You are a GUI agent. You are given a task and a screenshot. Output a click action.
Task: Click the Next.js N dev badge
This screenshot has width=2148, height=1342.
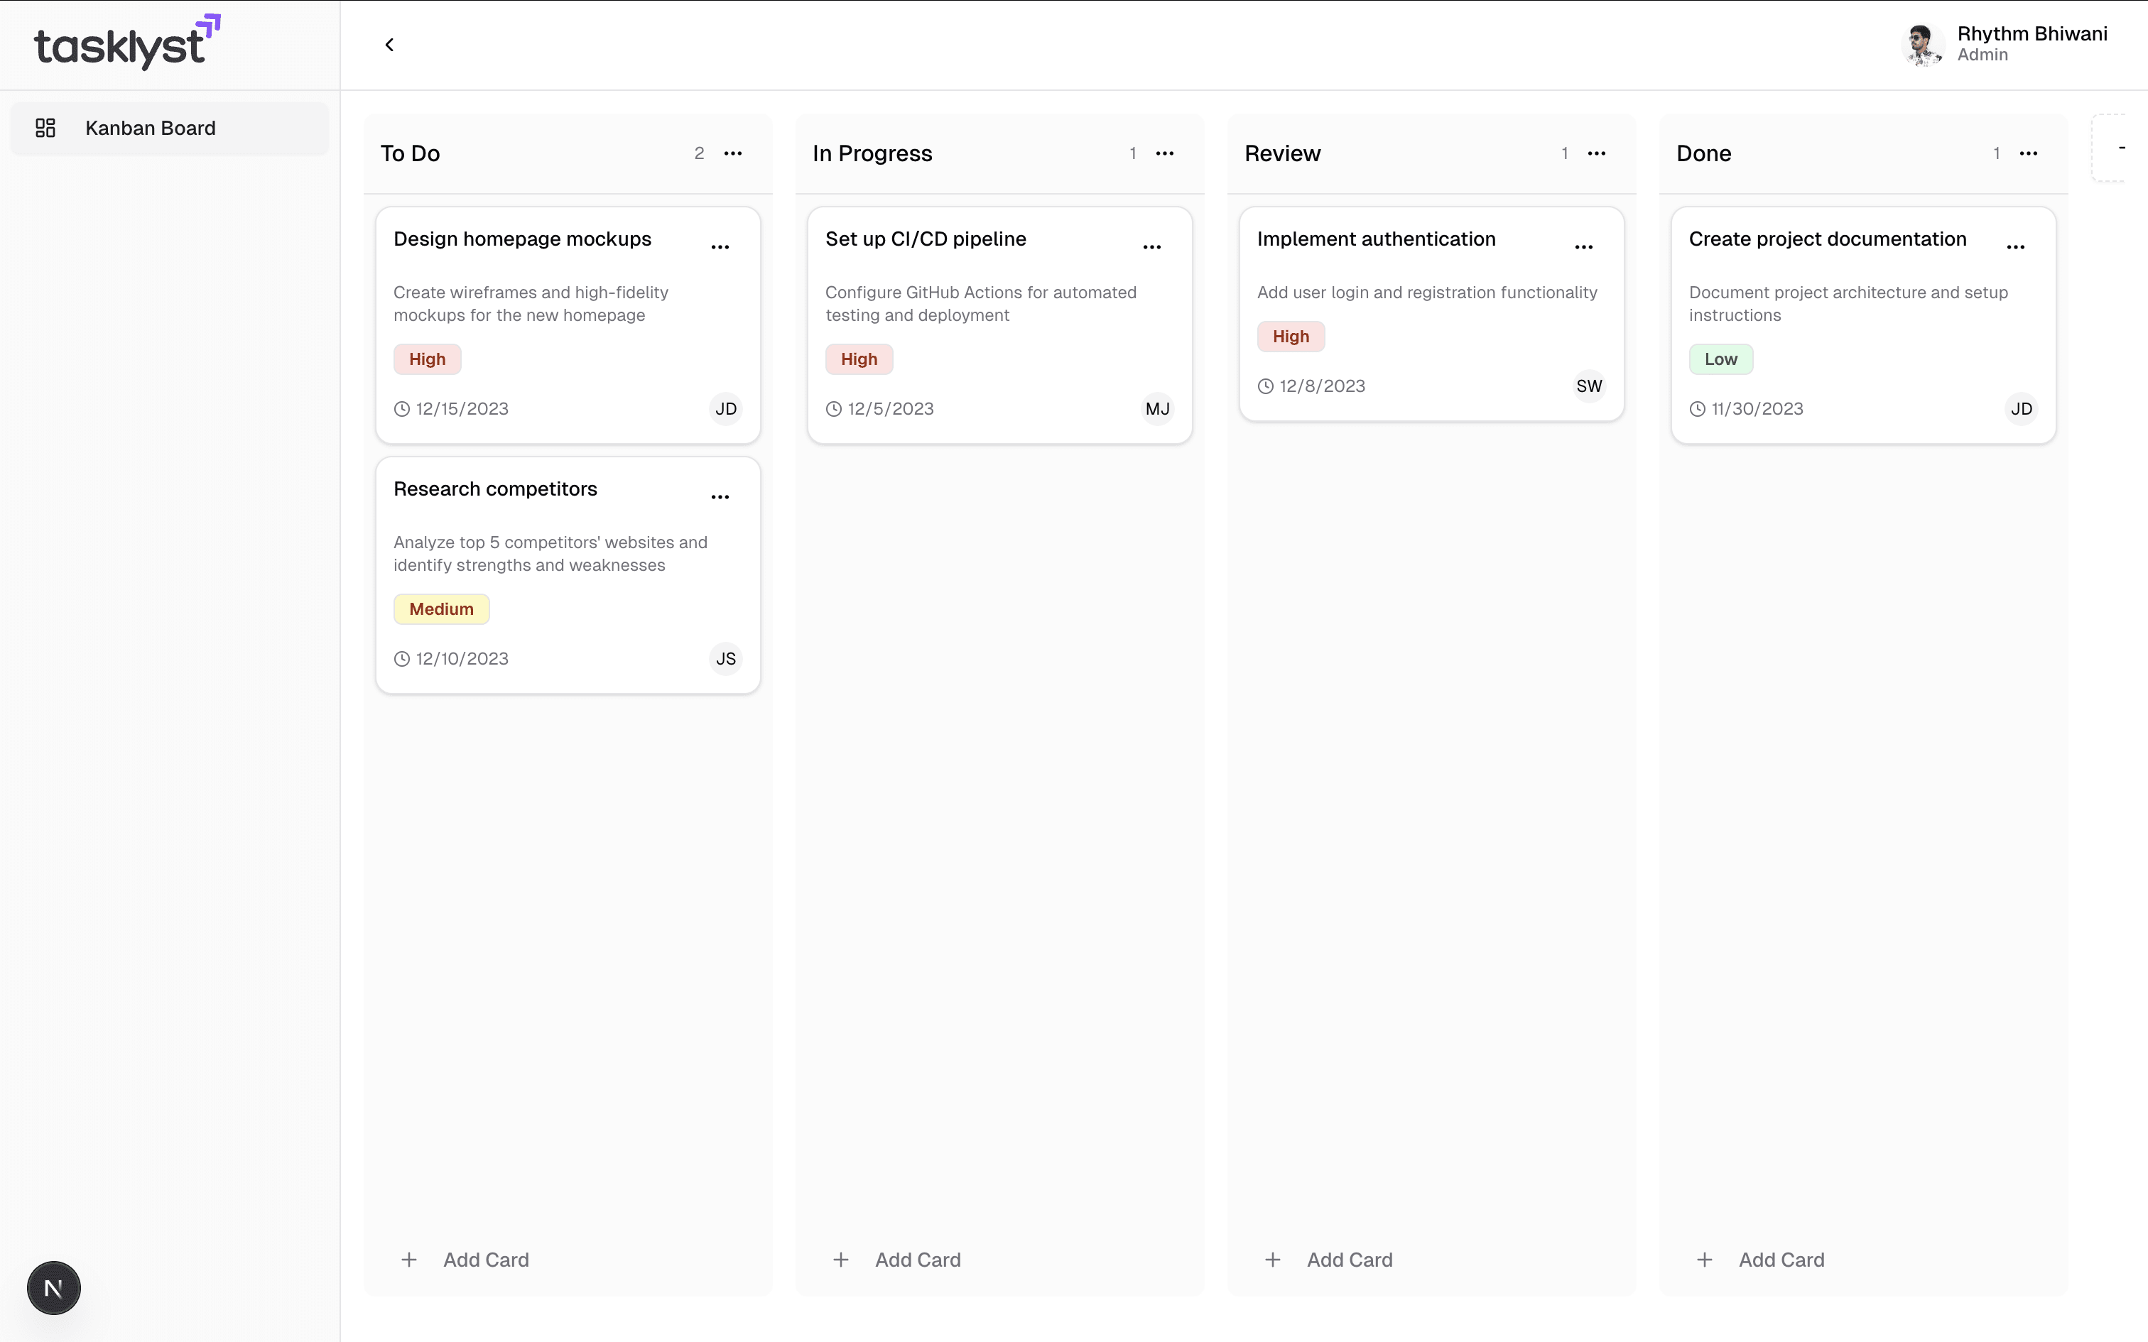[53, 1288]
